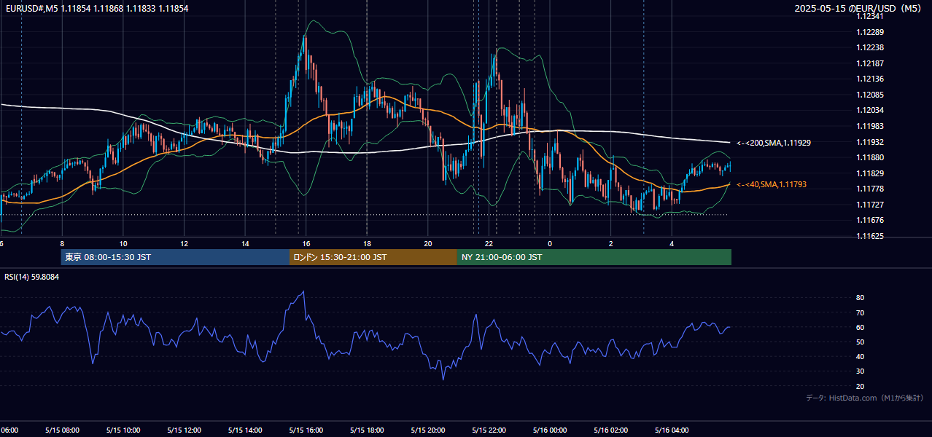
Task: Click the RSI(14) 59.8084 indicator label
Action: click(32, 277)
